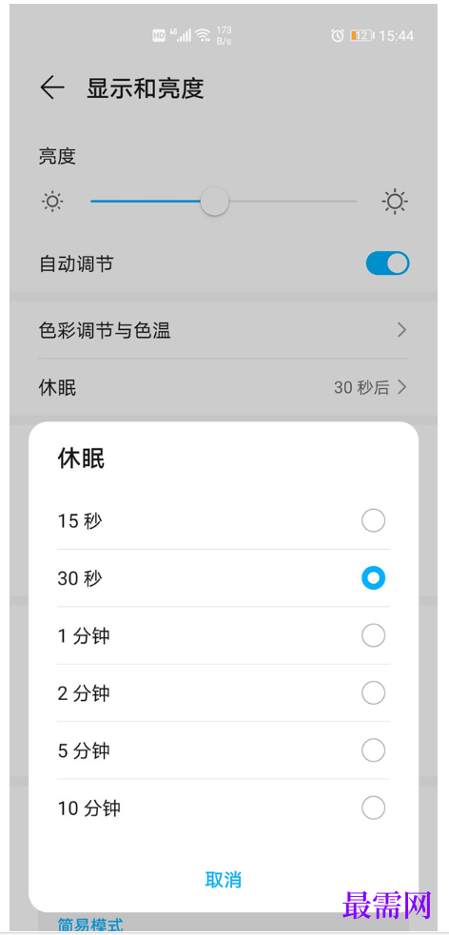The width and height of the screenshot is (449, 935).
Task: Open the 休眠 30 秒后 chevron
Action: [401, 387]
